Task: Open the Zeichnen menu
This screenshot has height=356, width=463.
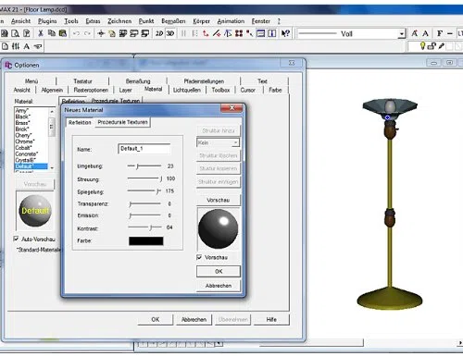Action: click(119, 21)
